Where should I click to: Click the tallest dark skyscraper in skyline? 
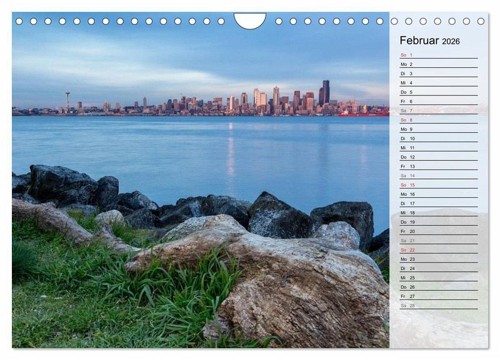[326, 92]
